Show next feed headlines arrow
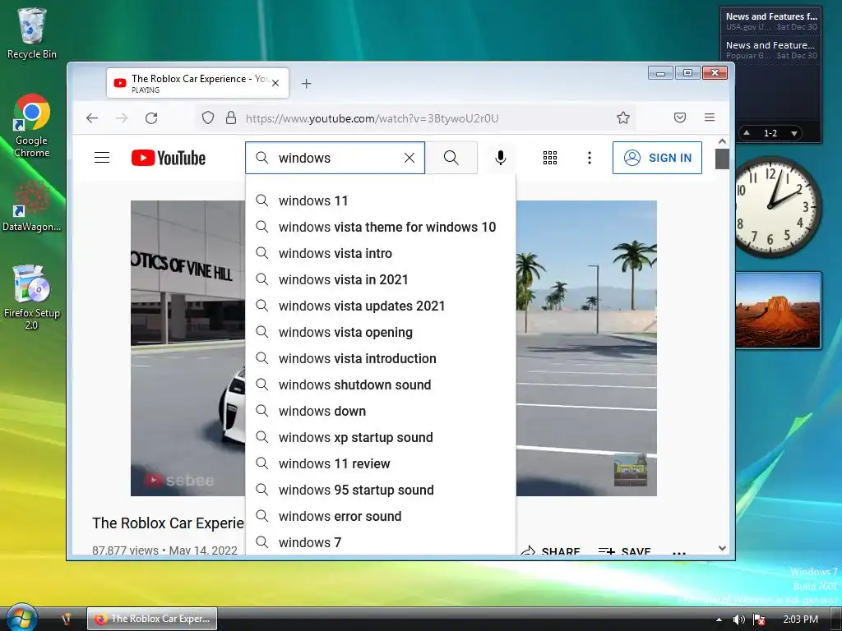 coord(793,133)
